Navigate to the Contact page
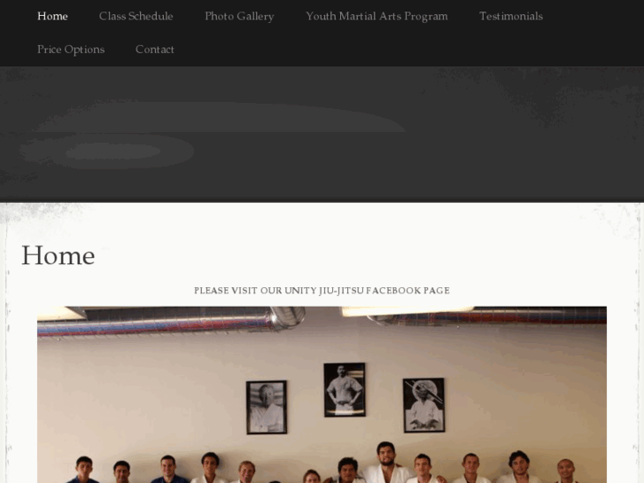 (155, 50)
